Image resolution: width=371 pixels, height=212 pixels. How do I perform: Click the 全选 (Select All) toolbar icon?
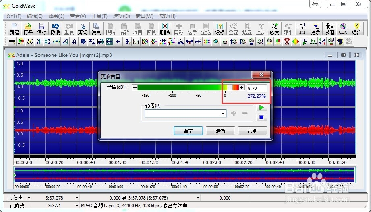pyautogui.click(x=206, y=29)
